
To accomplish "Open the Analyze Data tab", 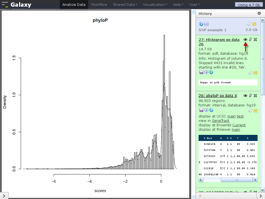I will pos(74,5).
